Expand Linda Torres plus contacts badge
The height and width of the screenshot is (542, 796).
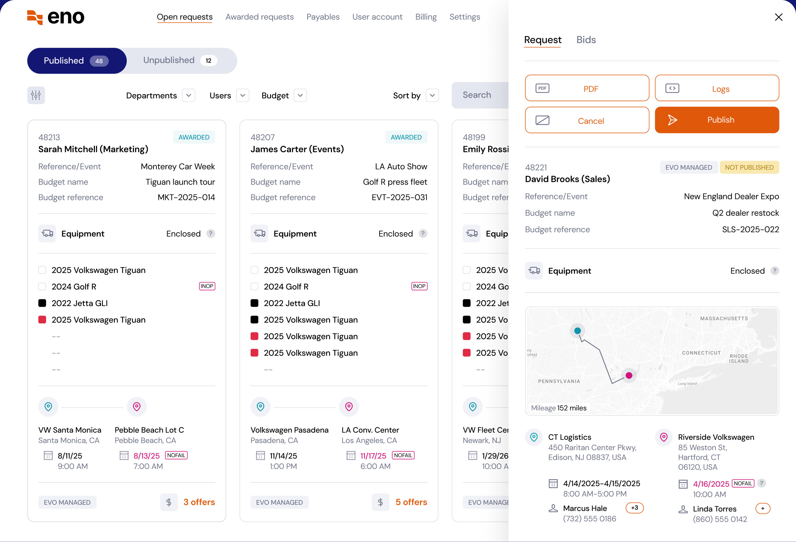coord(763,508)
